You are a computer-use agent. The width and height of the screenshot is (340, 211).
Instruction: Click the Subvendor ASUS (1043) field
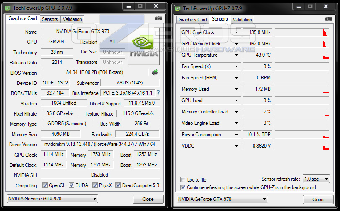pyautogui.click(x=130, y=83)
